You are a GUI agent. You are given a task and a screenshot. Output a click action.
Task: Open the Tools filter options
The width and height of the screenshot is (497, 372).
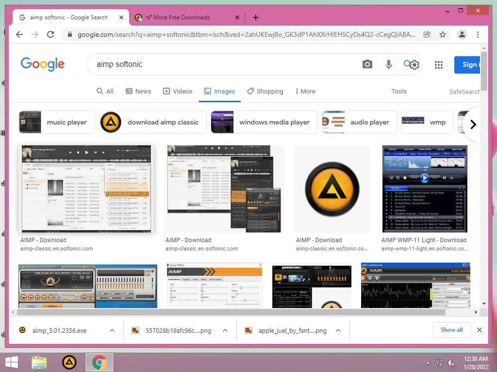point(399,91)
